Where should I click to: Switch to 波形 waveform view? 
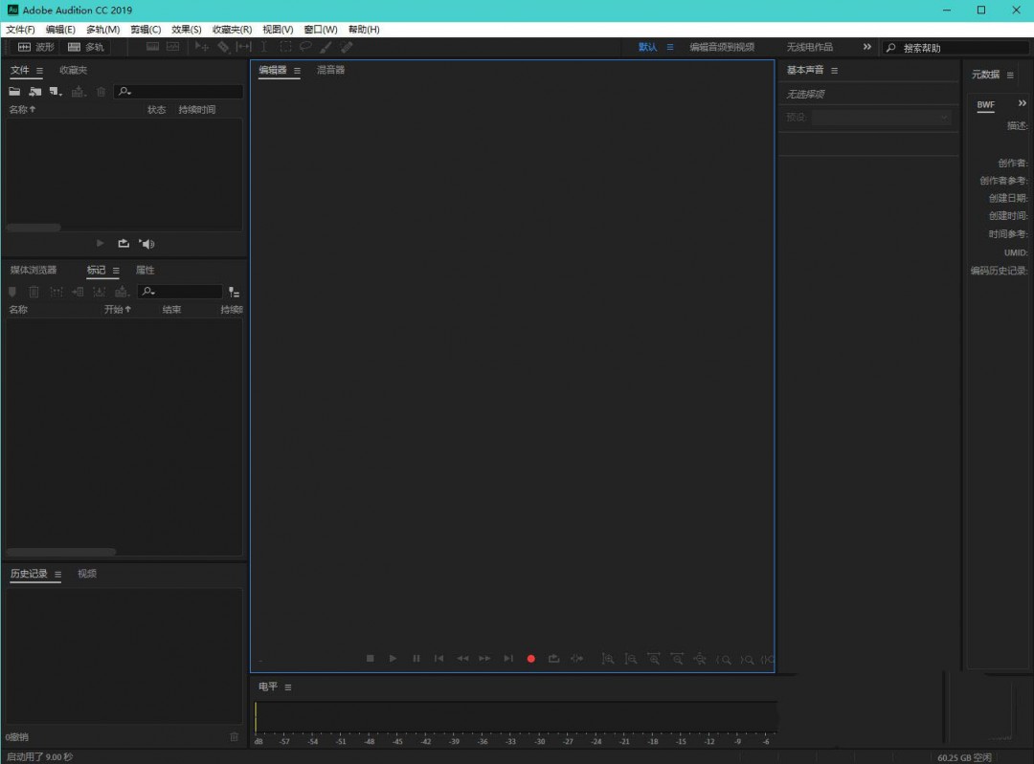(x=36, y=47)
